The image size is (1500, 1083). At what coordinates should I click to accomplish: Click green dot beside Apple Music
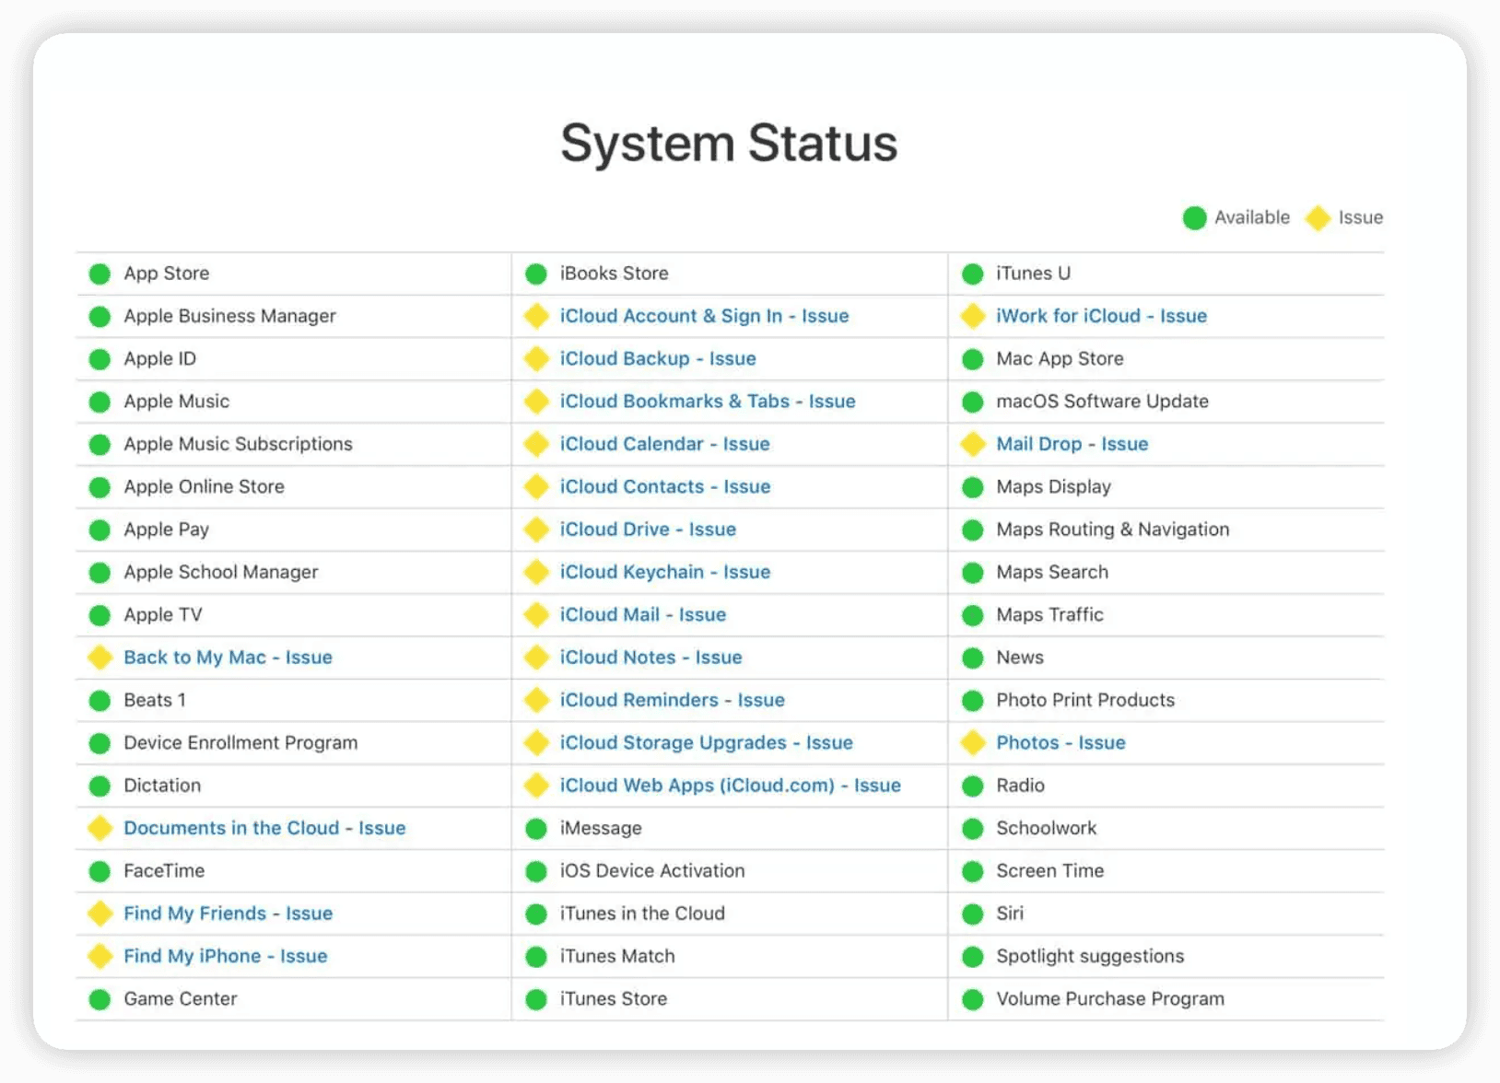tap(100, 402)
